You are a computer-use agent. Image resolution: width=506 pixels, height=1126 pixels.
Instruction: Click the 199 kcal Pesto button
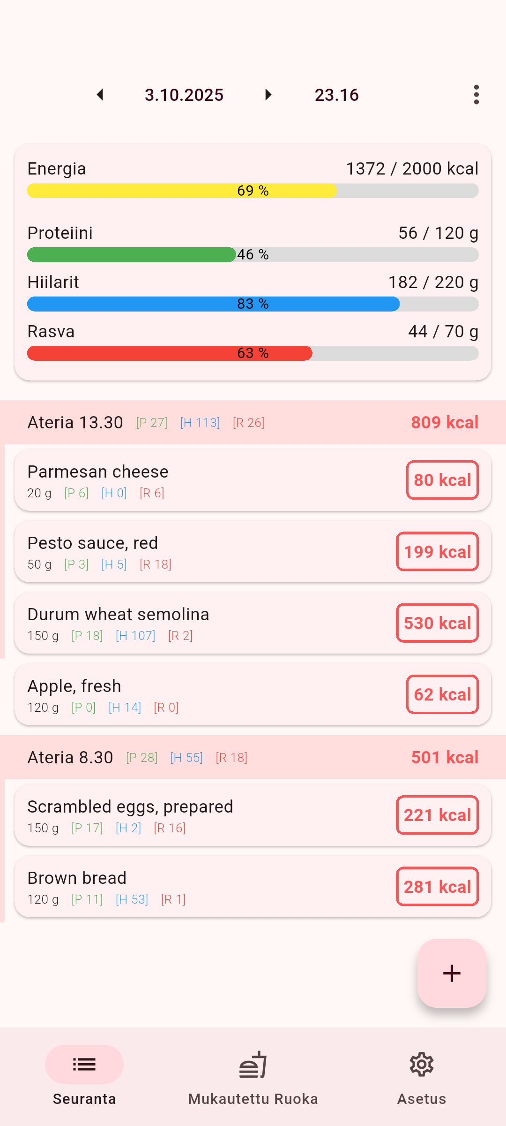tap(437, 551)
